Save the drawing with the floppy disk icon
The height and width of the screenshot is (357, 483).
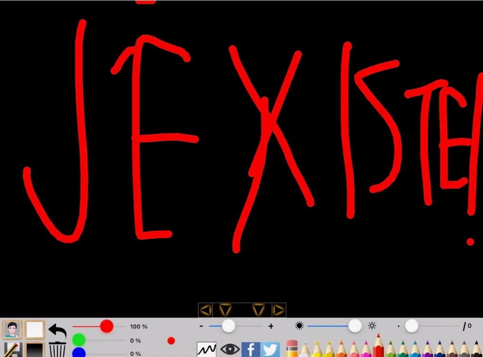(x=12, y=350)
